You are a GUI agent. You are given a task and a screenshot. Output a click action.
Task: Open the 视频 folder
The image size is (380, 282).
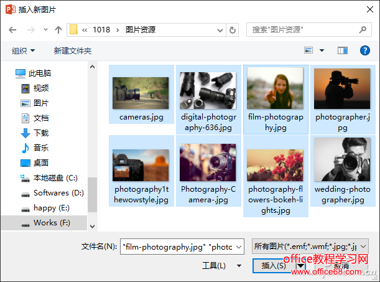[35, 88]
